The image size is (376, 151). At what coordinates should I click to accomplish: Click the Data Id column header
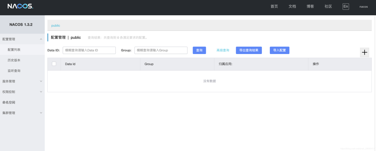click(x=70, y=64)
